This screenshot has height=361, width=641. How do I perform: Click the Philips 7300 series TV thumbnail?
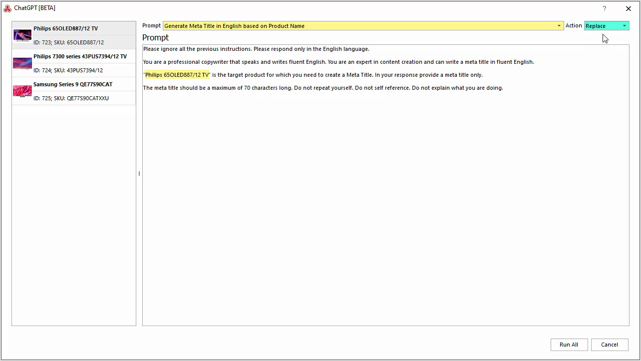(x=22, y=63)
